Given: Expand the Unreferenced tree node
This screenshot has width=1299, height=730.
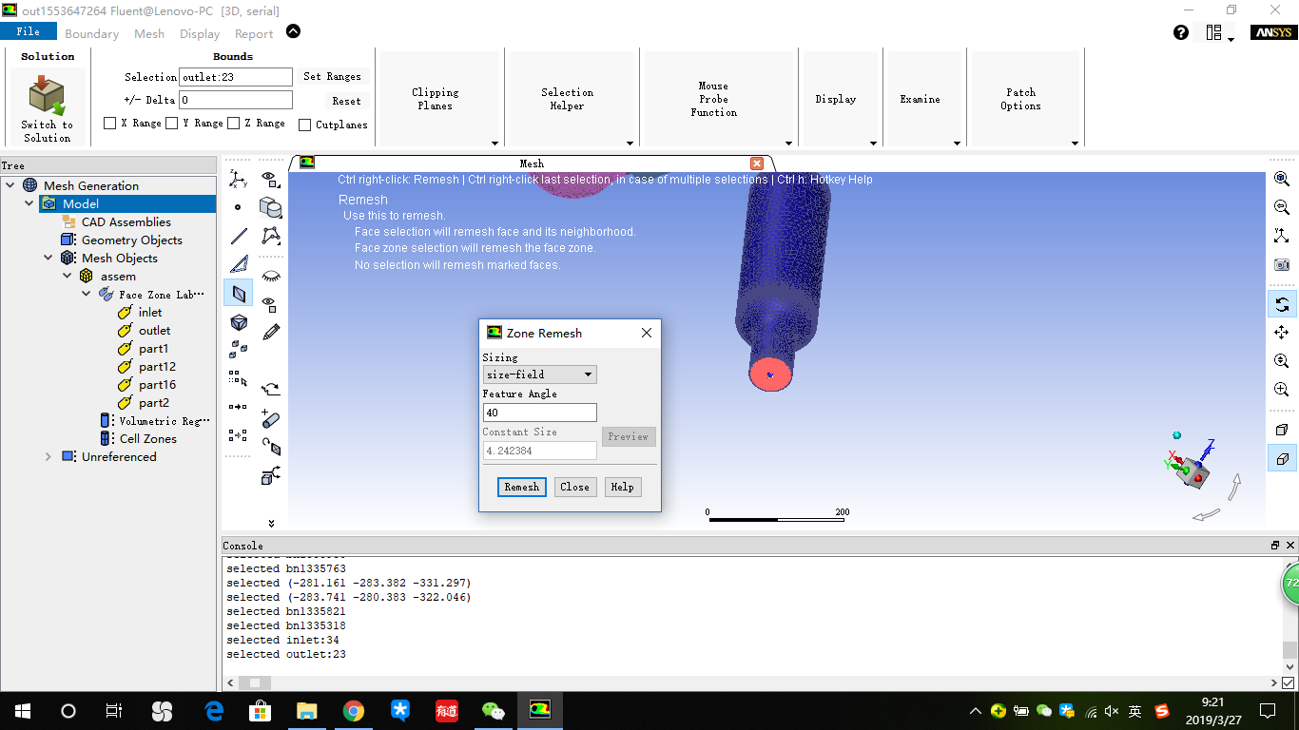Looking at the screenshot, I should tap(48, 456).
